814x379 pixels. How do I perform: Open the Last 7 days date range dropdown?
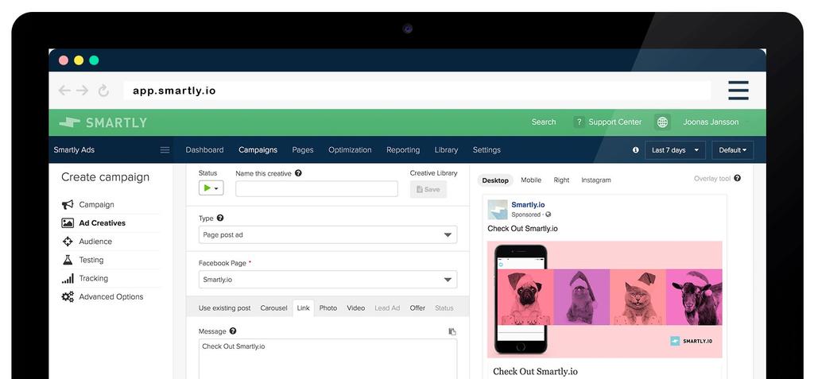click(x=675, y=150)
